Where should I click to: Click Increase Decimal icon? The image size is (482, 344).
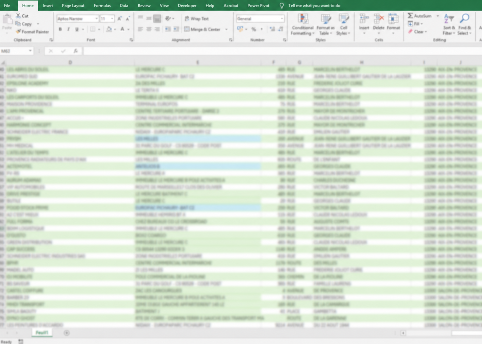[x=272, y=29]
